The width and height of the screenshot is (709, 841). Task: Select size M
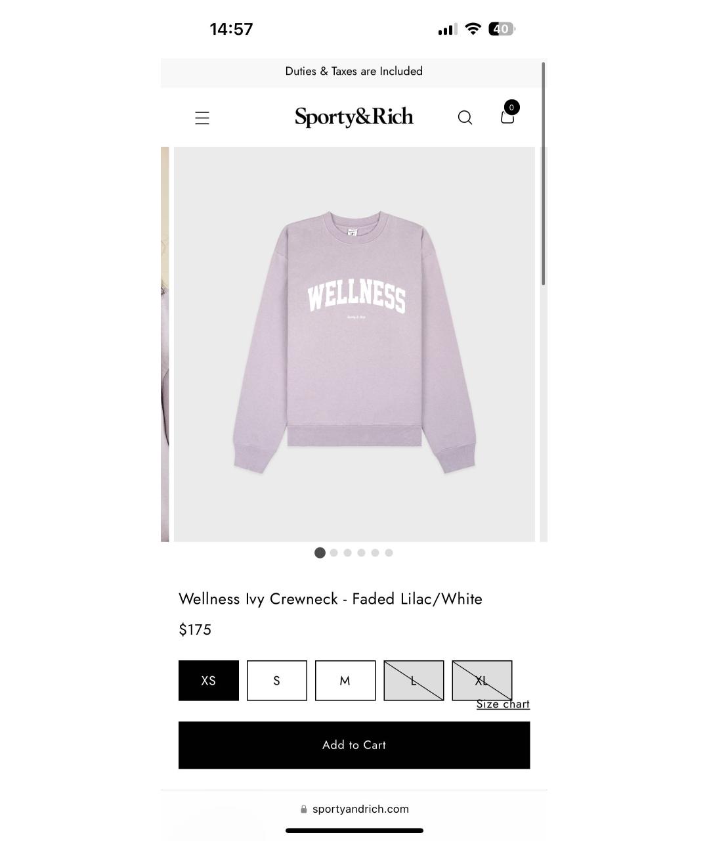(x=345, y=681)
